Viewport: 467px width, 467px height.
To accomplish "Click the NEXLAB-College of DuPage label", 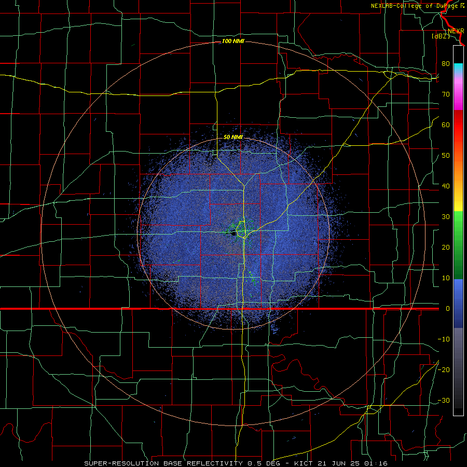I will point(418,6).
